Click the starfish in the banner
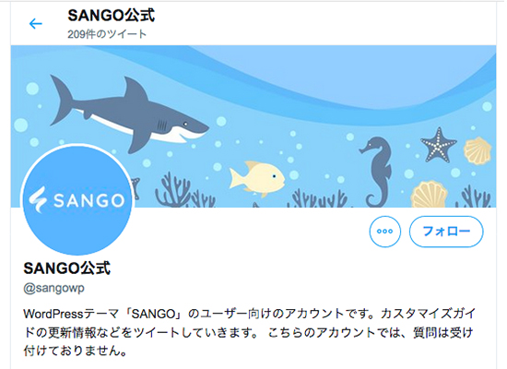507x369 pixels. pyautogui.click(x=439, y=145)
